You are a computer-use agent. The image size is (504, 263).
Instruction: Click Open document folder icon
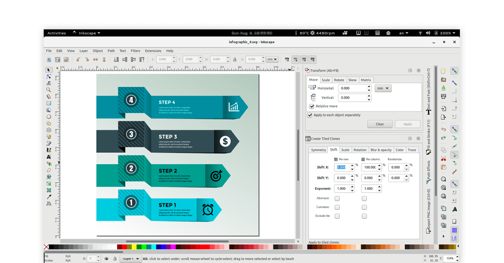[x=444, y=79]
